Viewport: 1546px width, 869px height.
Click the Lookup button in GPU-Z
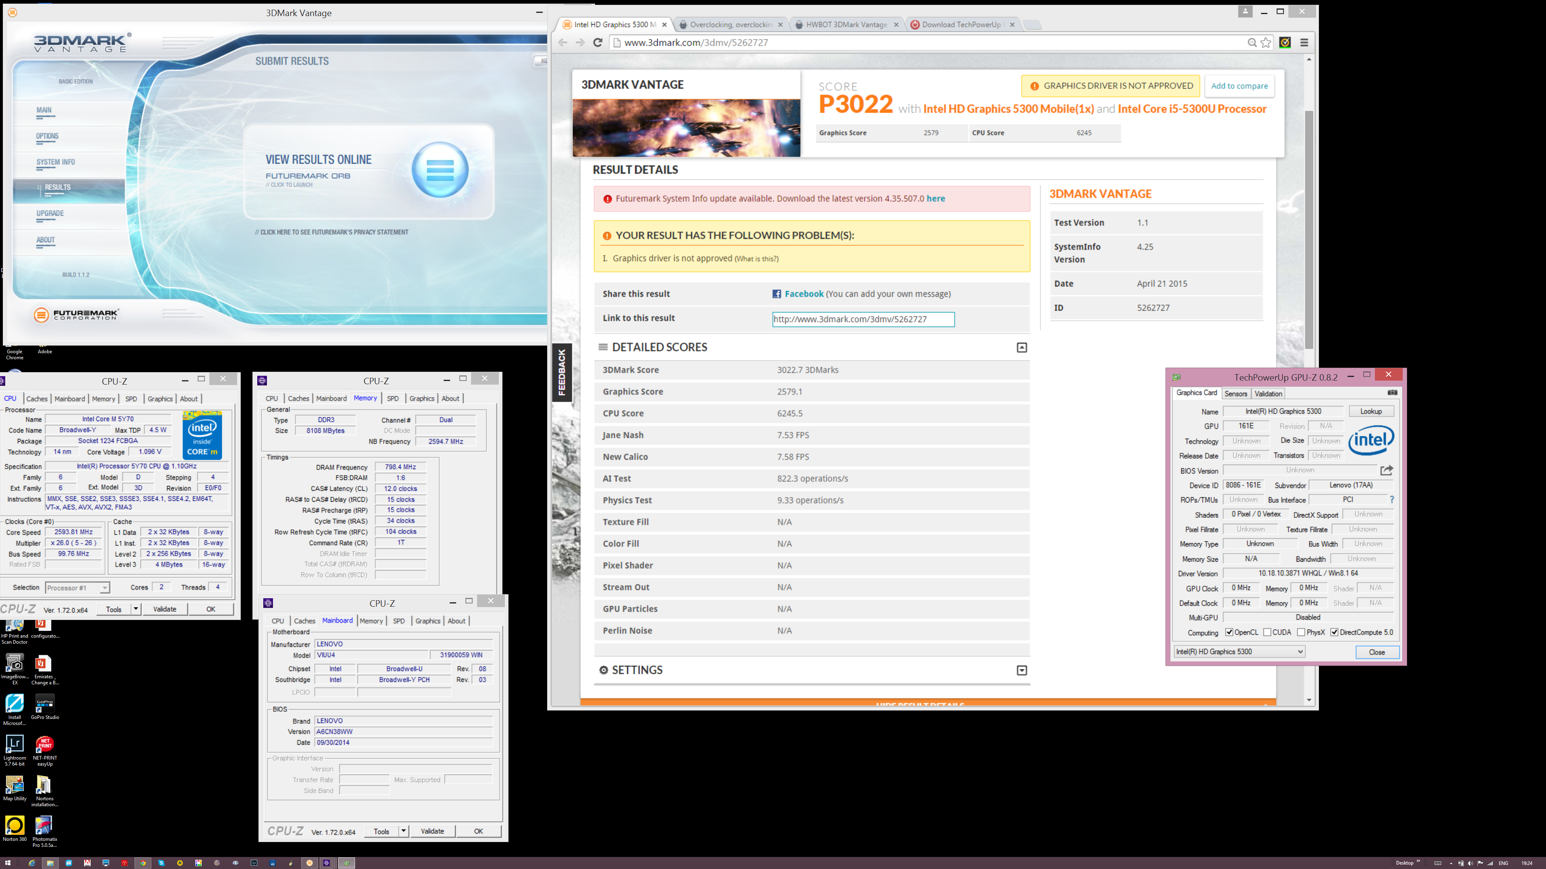[1371, 411]
